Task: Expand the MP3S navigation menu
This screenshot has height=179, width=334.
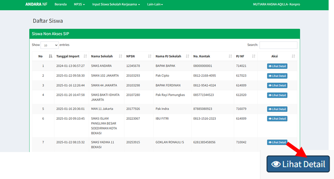Action: click(79, 4)
